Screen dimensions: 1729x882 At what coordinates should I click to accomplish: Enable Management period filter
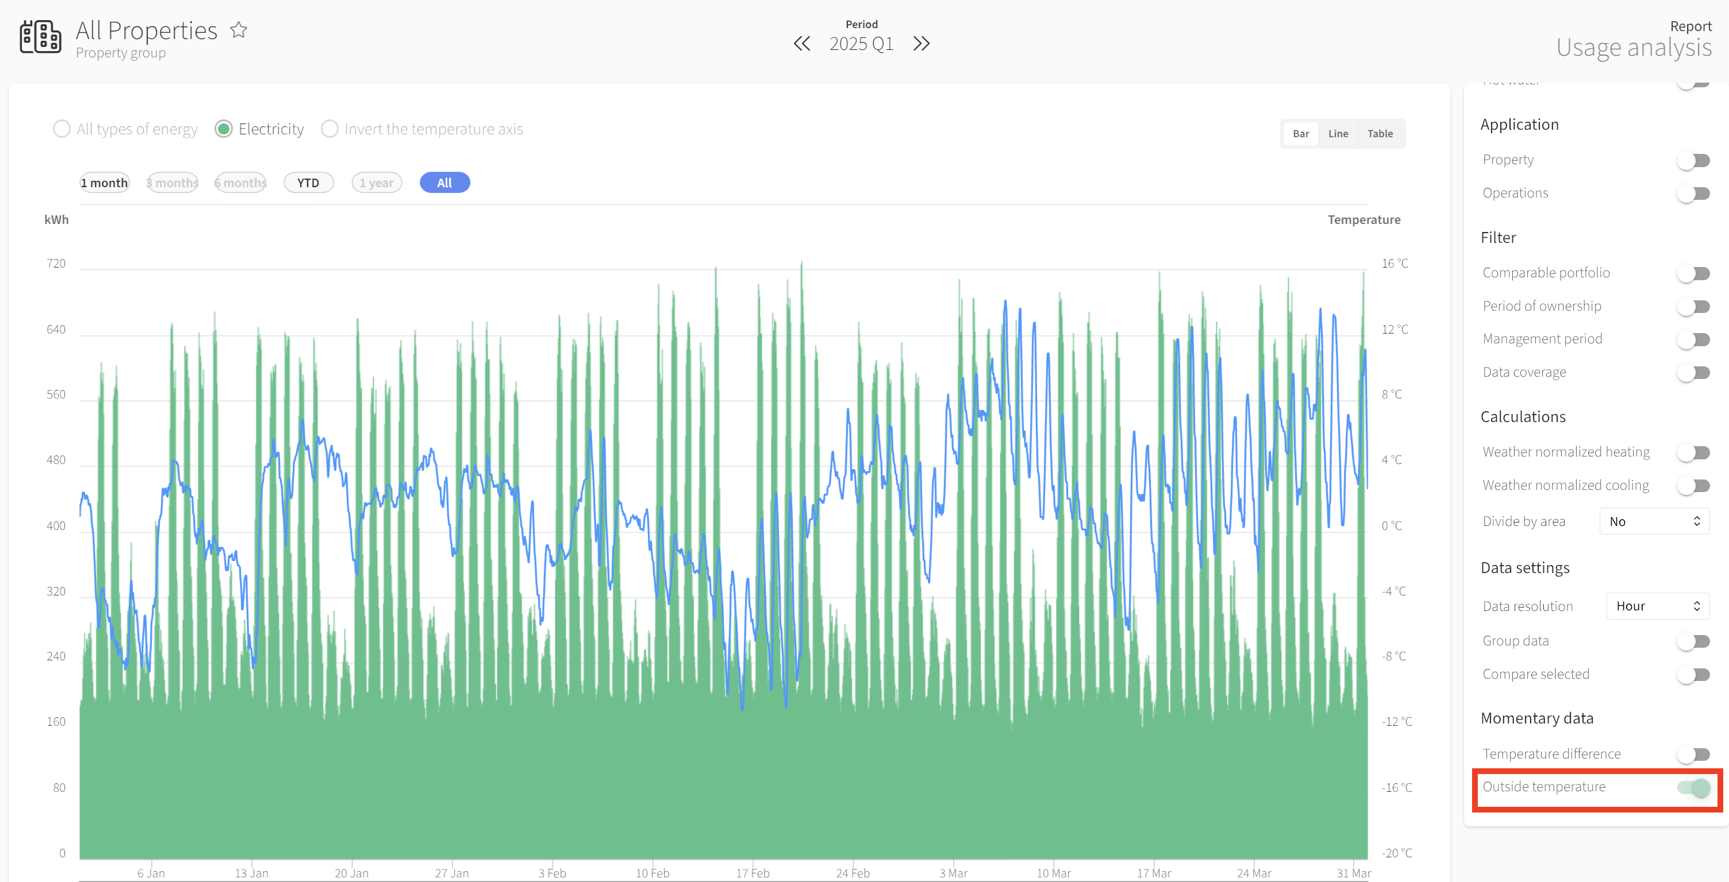coord(1693,340)
